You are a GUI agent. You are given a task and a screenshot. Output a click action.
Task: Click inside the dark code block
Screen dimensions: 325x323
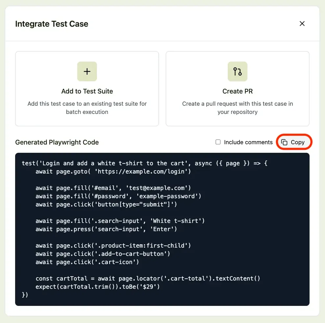click(x=162, y=229)
